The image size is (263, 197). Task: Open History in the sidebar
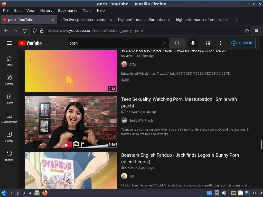(9, 156)
